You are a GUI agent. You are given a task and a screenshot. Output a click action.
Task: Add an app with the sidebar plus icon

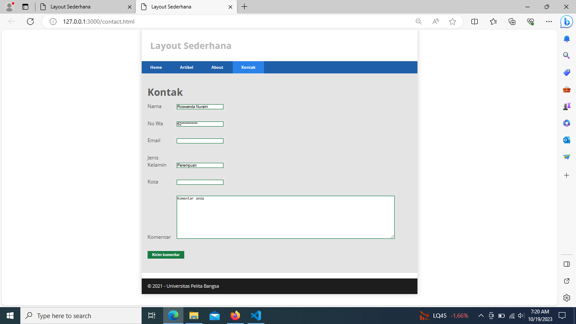[x=566, y=175]
